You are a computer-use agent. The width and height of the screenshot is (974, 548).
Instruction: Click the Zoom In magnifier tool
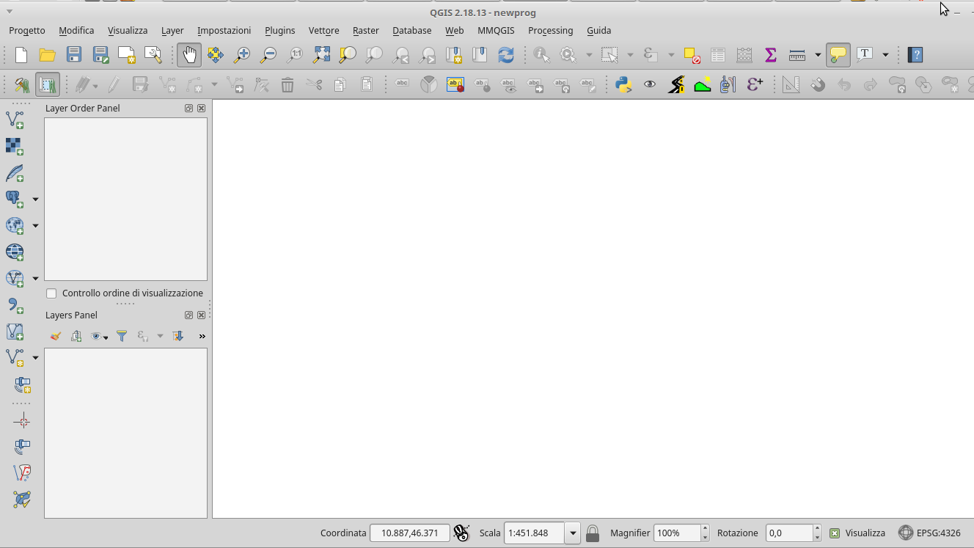tap(241, 55)
